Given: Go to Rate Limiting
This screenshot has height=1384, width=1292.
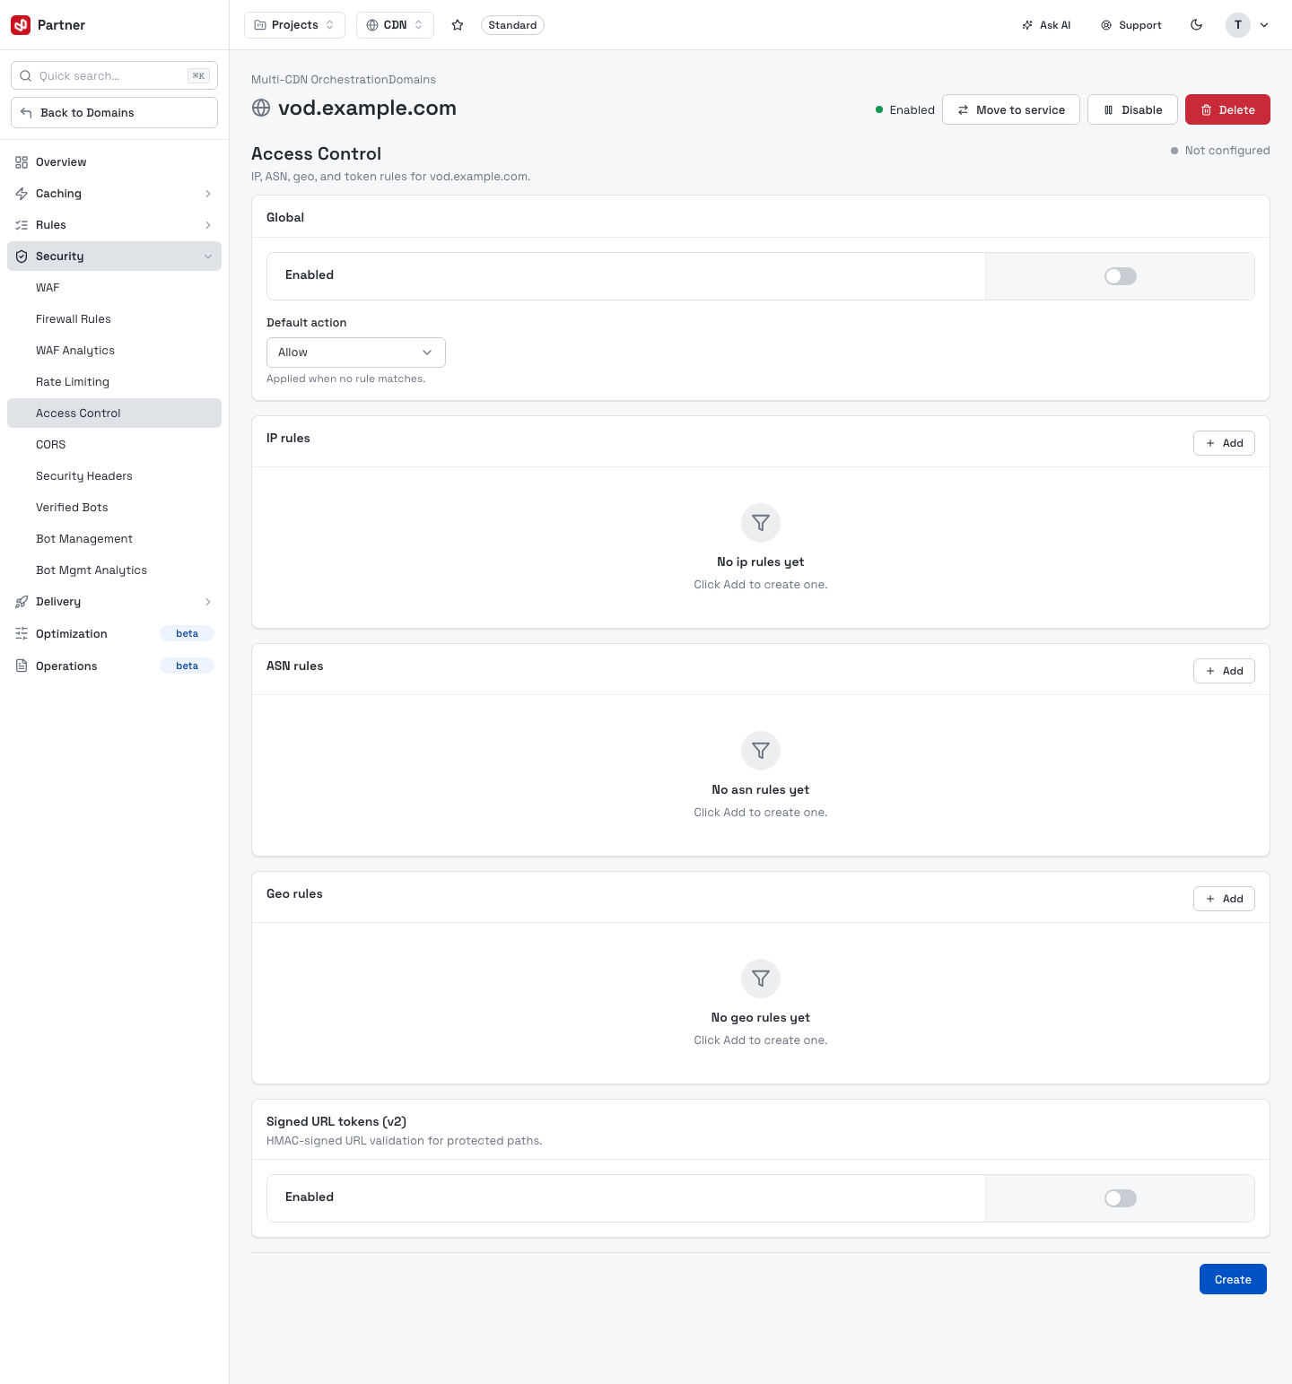Looking at the screenshot, I should pos(114,382).
